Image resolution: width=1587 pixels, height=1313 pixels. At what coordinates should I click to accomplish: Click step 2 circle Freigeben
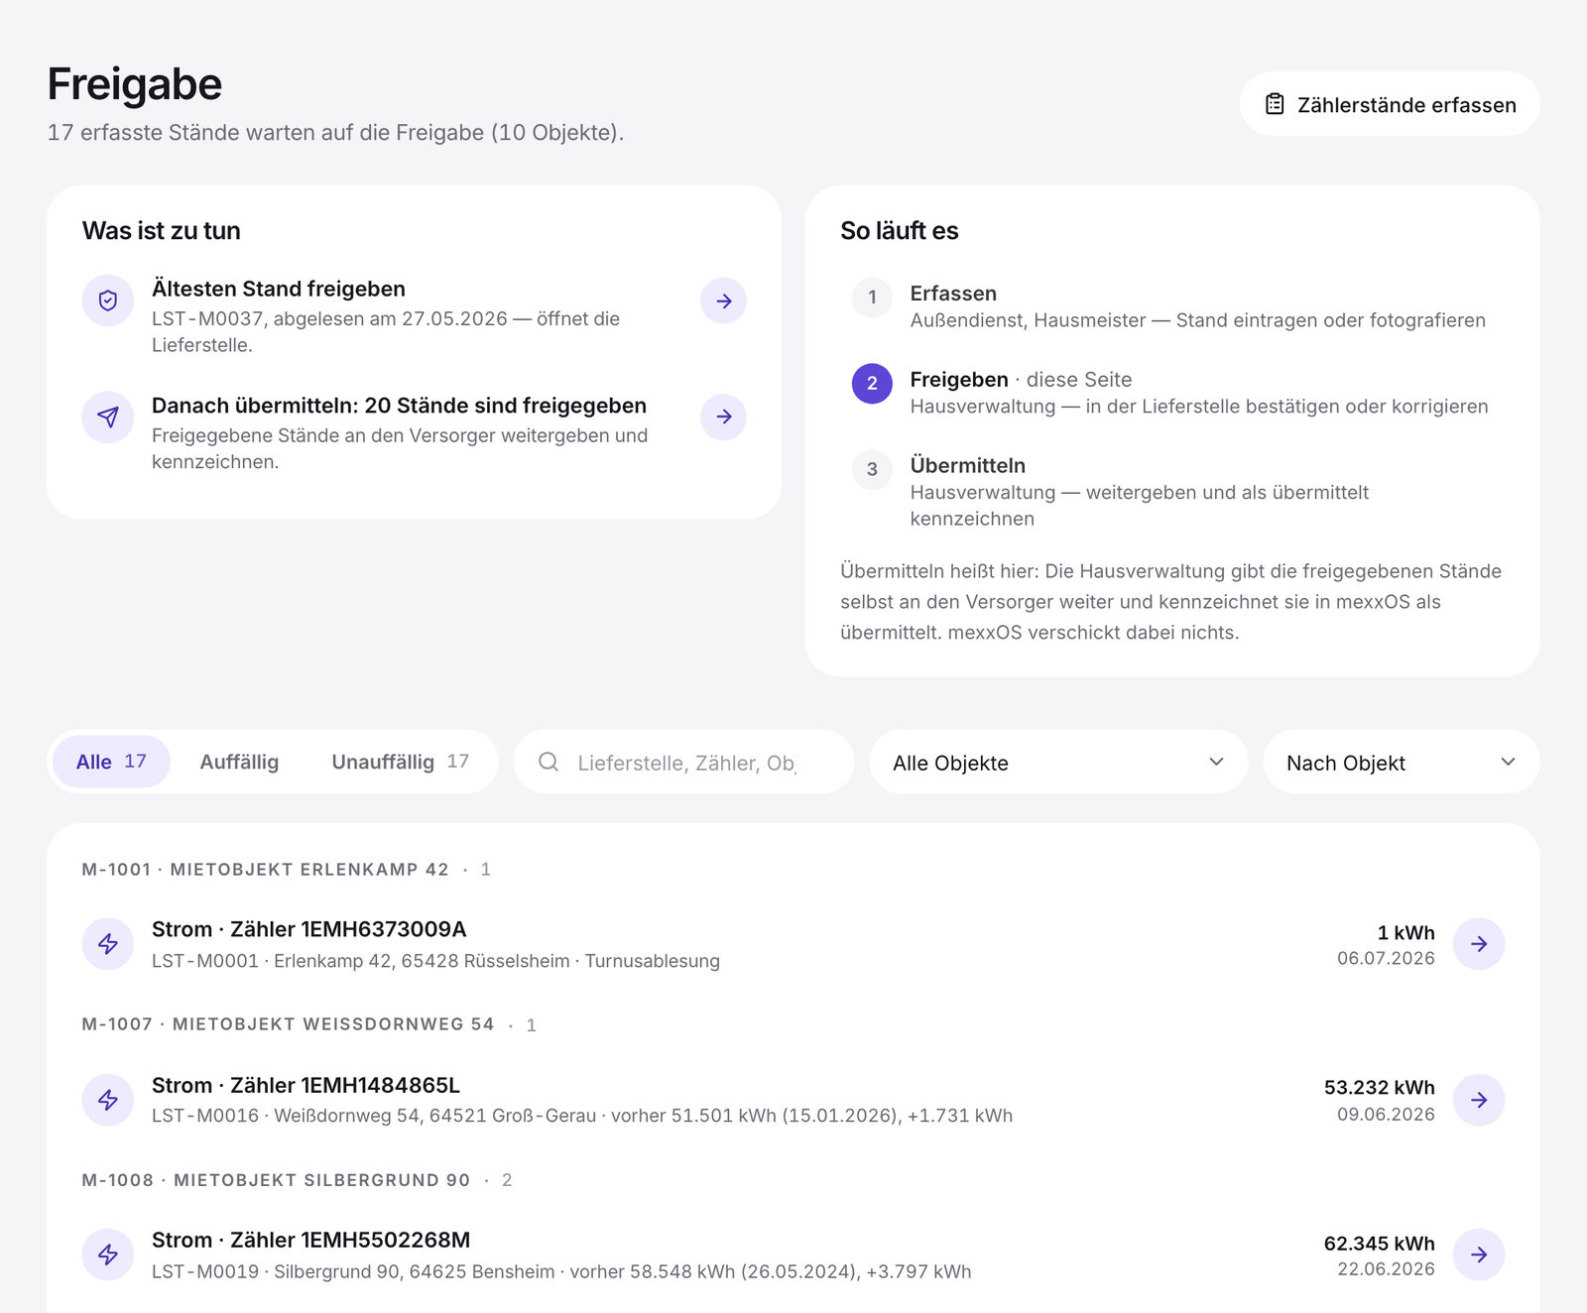[872, 384]
